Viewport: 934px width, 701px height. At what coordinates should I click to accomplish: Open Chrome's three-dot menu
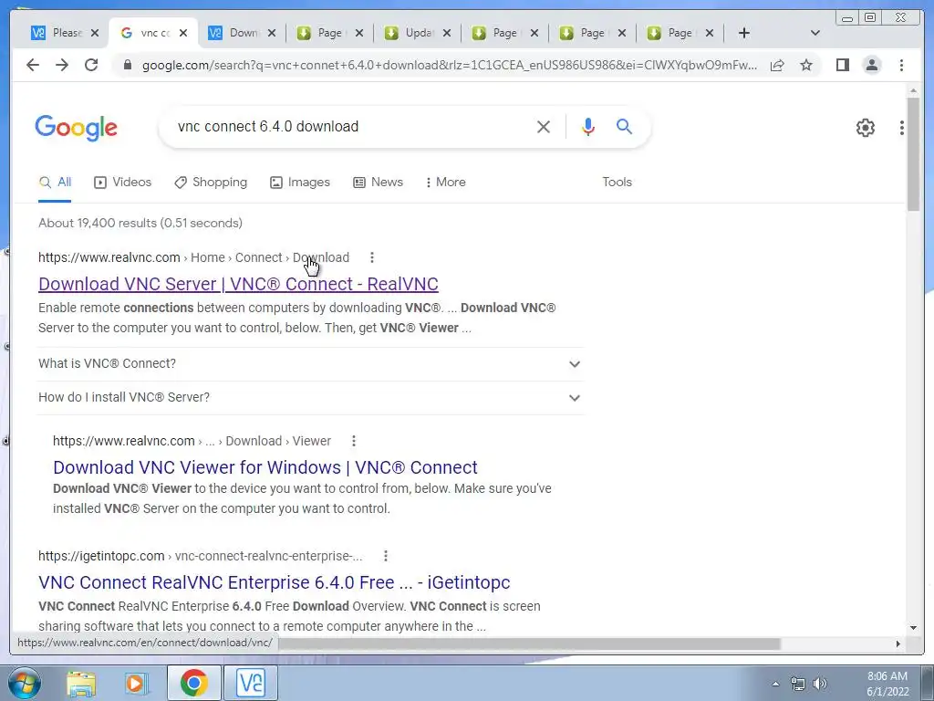click(x=901, y=65)
